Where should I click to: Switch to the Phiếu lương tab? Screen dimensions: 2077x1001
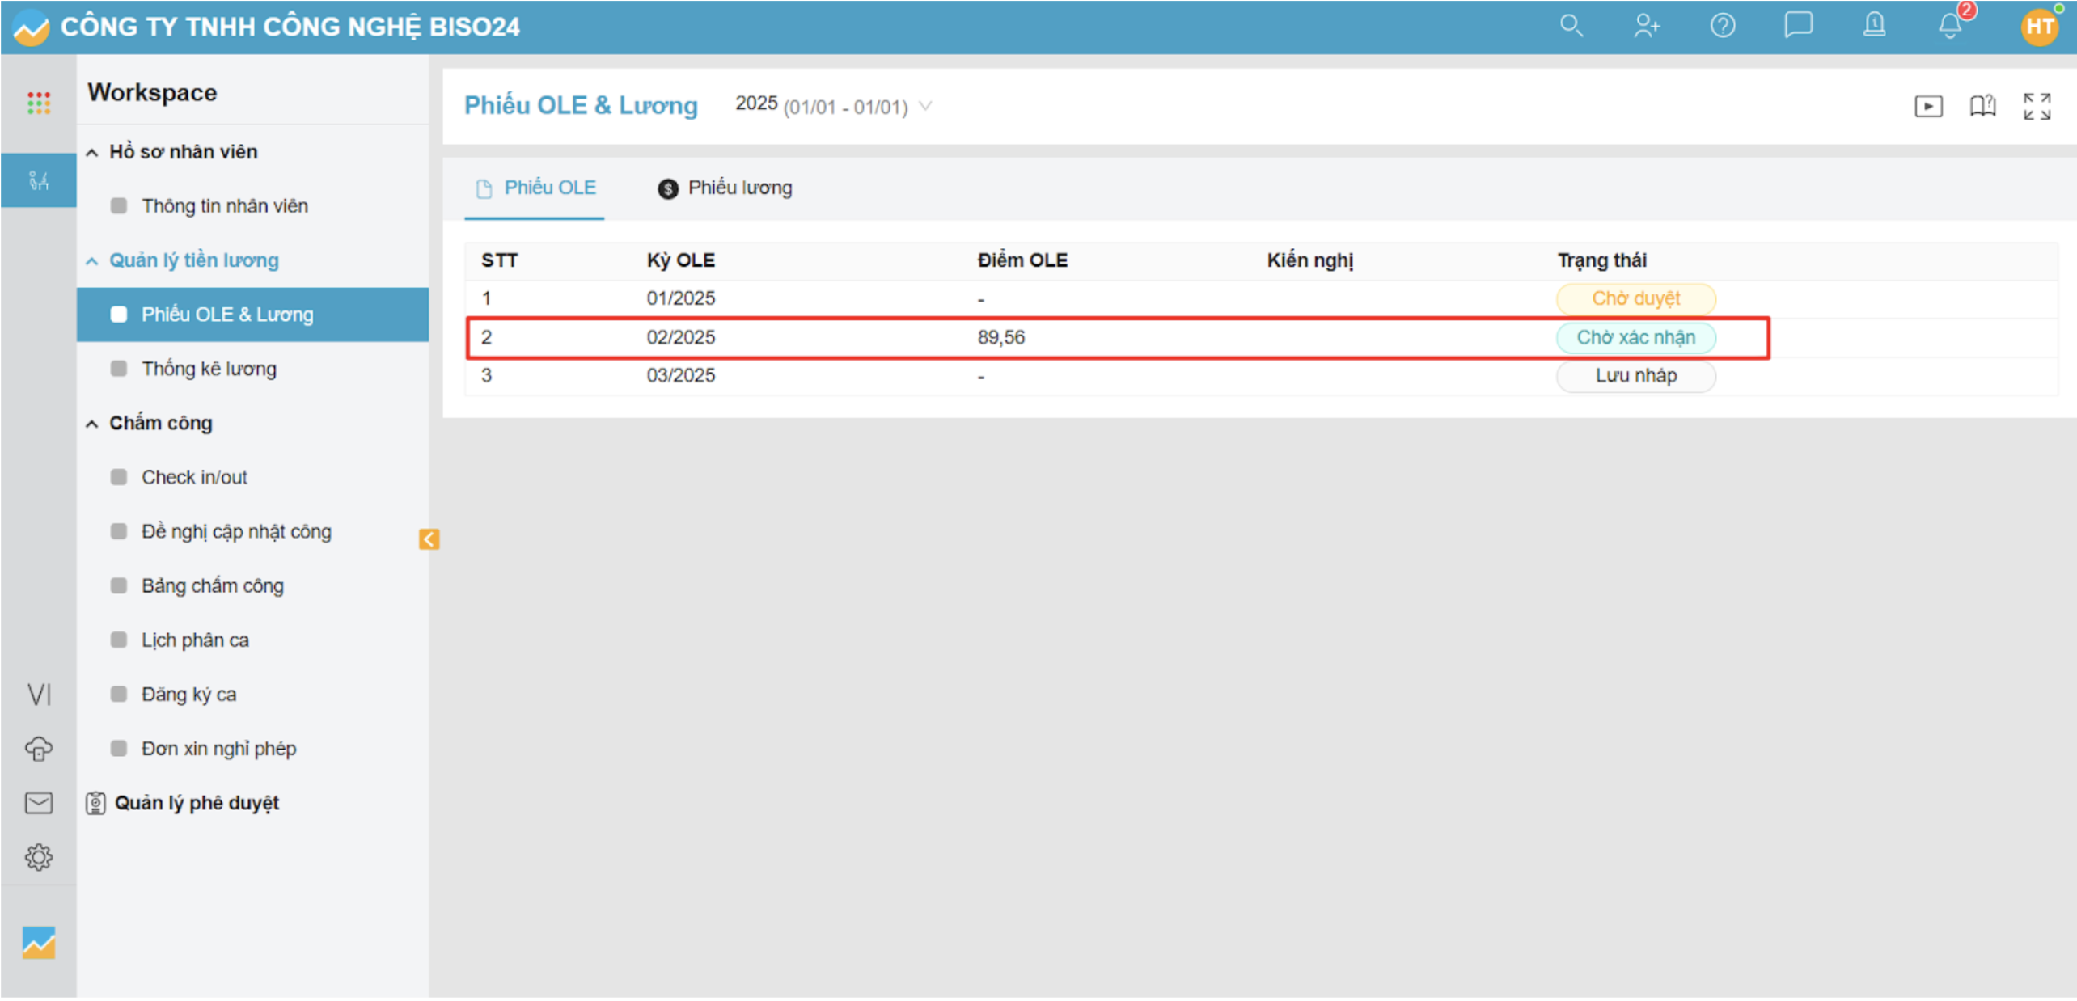click(x=725, y=188)
